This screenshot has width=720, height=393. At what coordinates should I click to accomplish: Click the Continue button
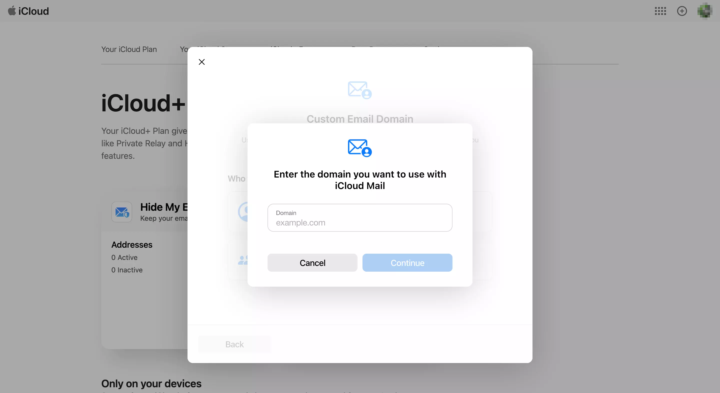[x=407, y=262]
